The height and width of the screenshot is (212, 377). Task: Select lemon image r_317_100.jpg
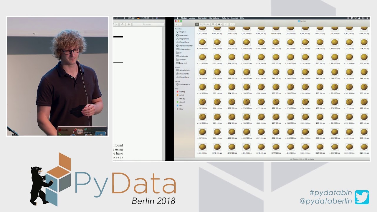click(x=276, y=147)
